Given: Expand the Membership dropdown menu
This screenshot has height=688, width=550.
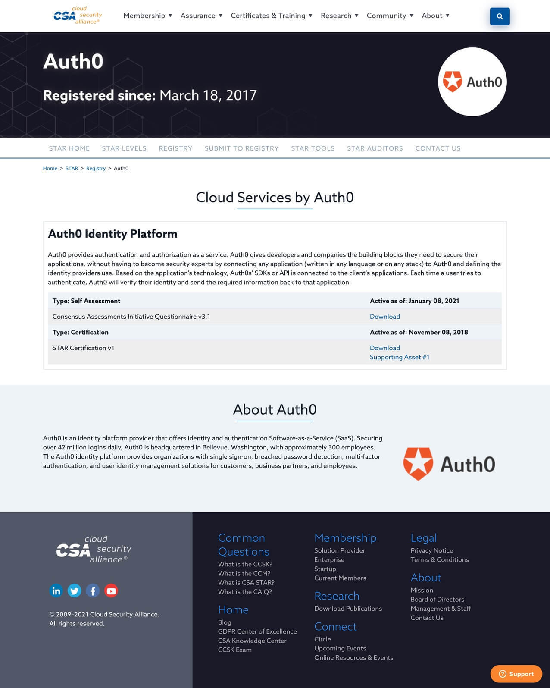Looking at the screenshot, I should (x=148, y=16).
